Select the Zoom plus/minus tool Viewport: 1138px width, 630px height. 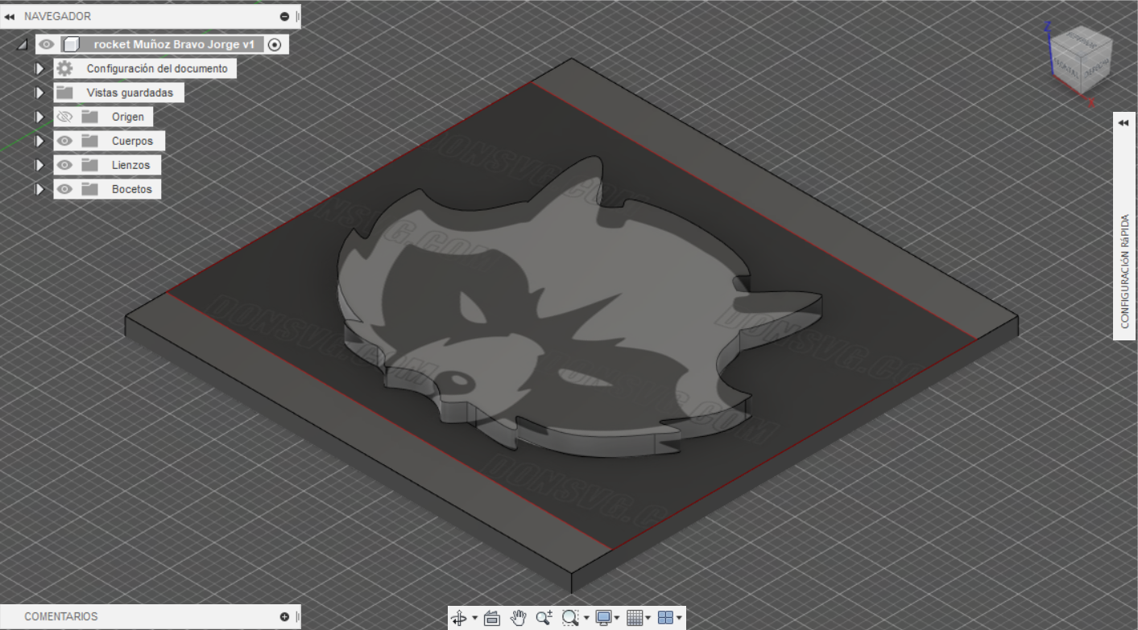point(544,618)
